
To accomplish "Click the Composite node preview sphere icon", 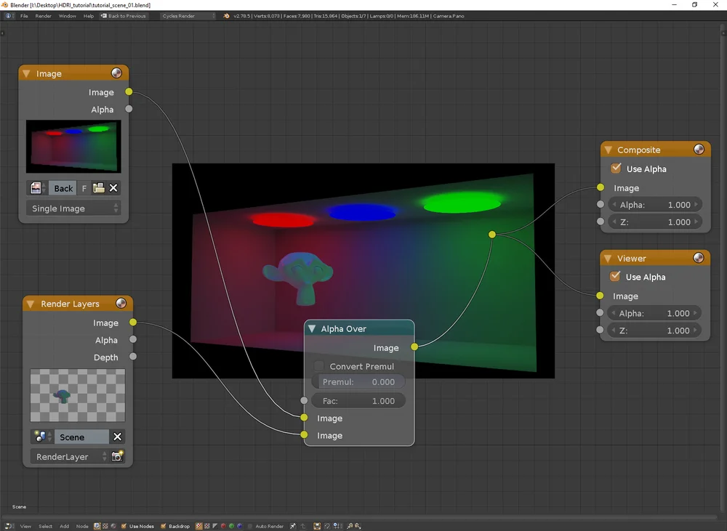I will tap(699, 149).
